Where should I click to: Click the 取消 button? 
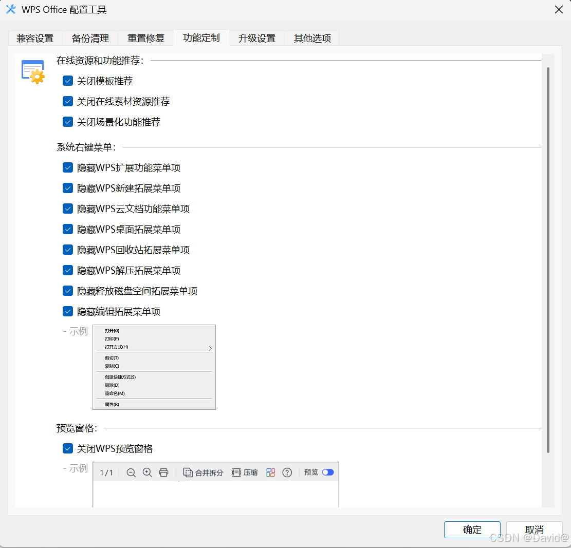pos(534,530)
